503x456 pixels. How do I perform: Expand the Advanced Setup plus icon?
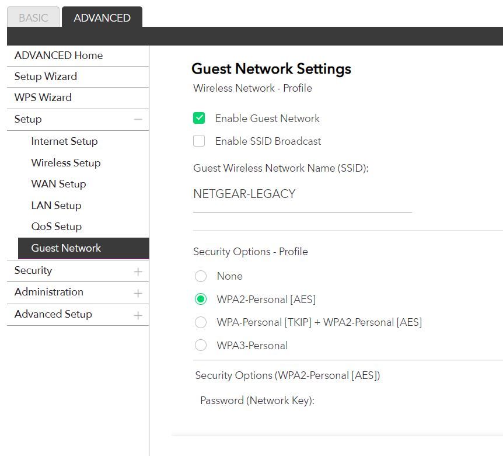pos(138,315)
